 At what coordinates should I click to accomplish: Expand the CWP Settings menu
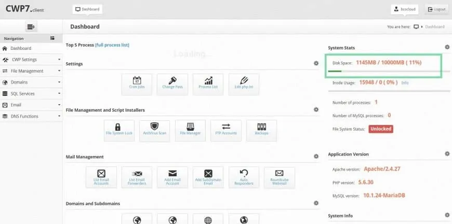point(31,60)
